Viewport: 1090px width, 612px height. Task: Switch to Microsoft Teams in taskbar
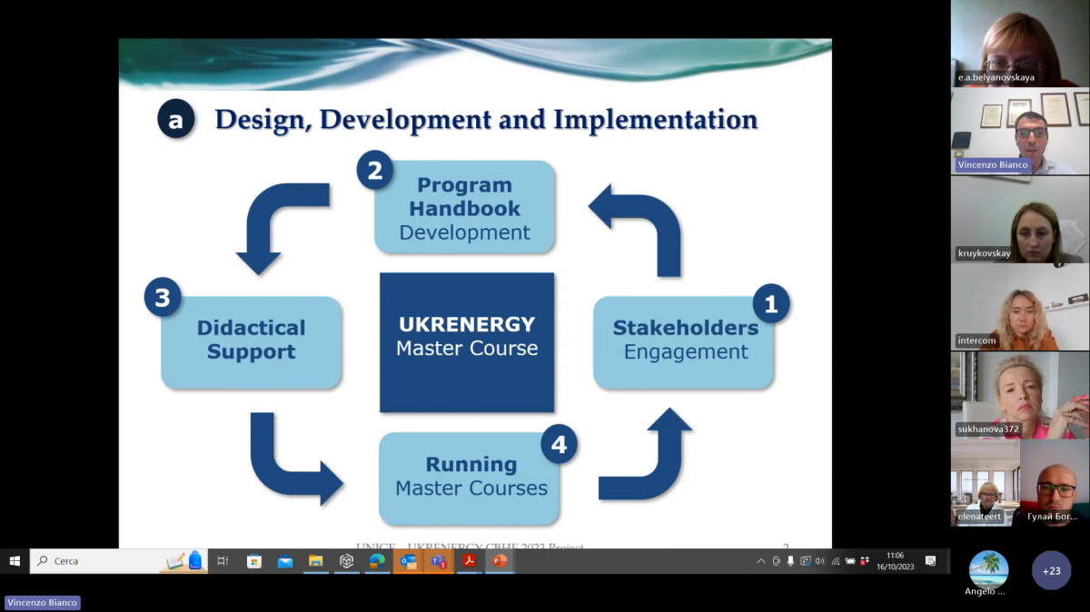tap(439, 561)
